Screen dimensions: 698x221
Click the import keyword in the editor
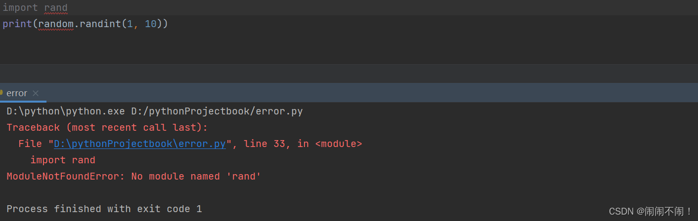[20, 8]
